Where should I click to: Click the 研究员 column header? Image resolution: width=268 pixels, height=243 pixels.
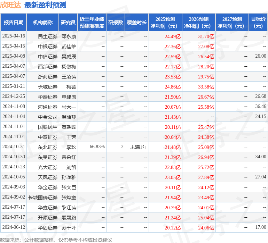pos(68,23)
